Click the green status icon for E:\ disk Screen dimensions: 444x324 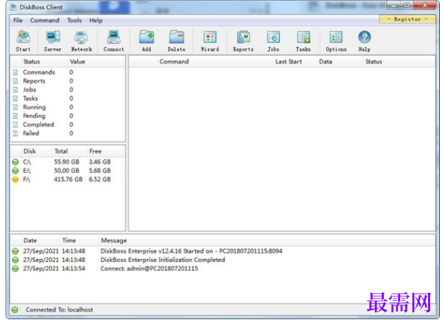(x=15, y=171)
